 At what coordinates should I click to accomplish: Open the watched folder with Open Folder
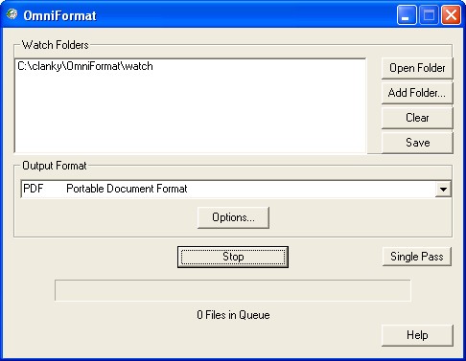pos(417,68)
